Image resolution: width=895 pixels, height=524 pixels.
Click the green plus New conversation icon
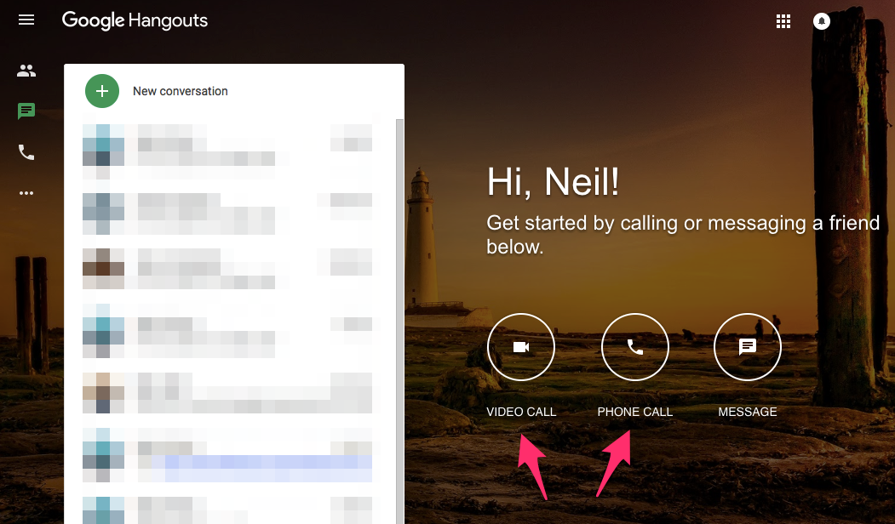pos(102,91)
